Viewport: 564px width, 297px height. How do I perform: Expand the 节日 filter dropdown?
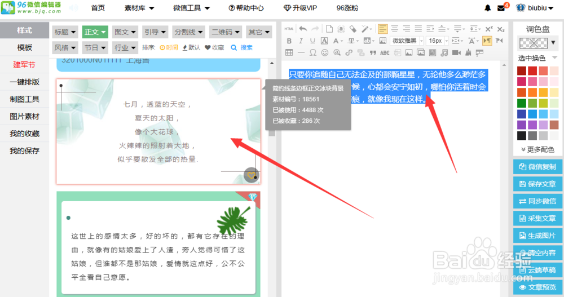pyautogui.click(x=95, y=47)
